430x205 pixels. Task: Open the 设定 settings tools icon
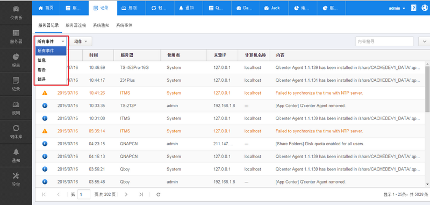(x=16, y=175)
